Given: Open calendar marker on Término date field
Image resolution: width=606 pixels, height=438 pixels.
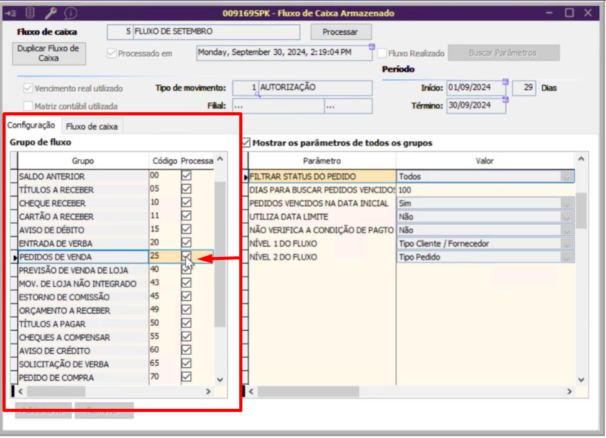Looking at the screenshot, I should 505,99.
